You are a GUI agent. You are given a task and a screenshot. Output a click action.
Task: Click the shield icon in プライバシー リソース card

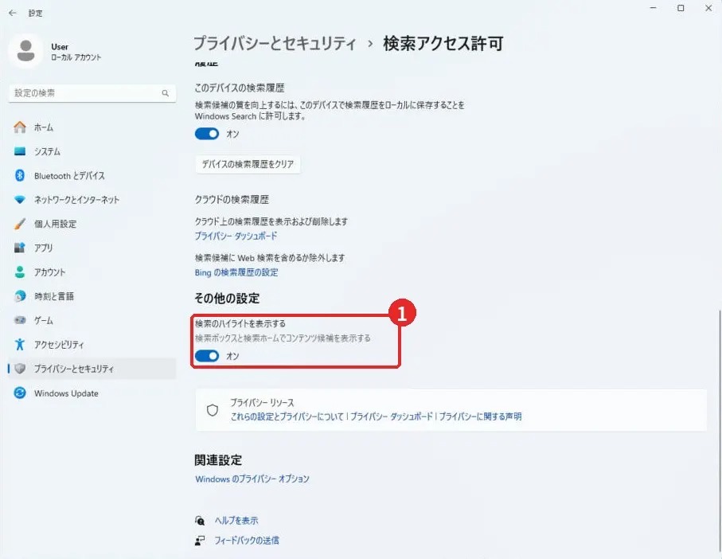point(213,410)
